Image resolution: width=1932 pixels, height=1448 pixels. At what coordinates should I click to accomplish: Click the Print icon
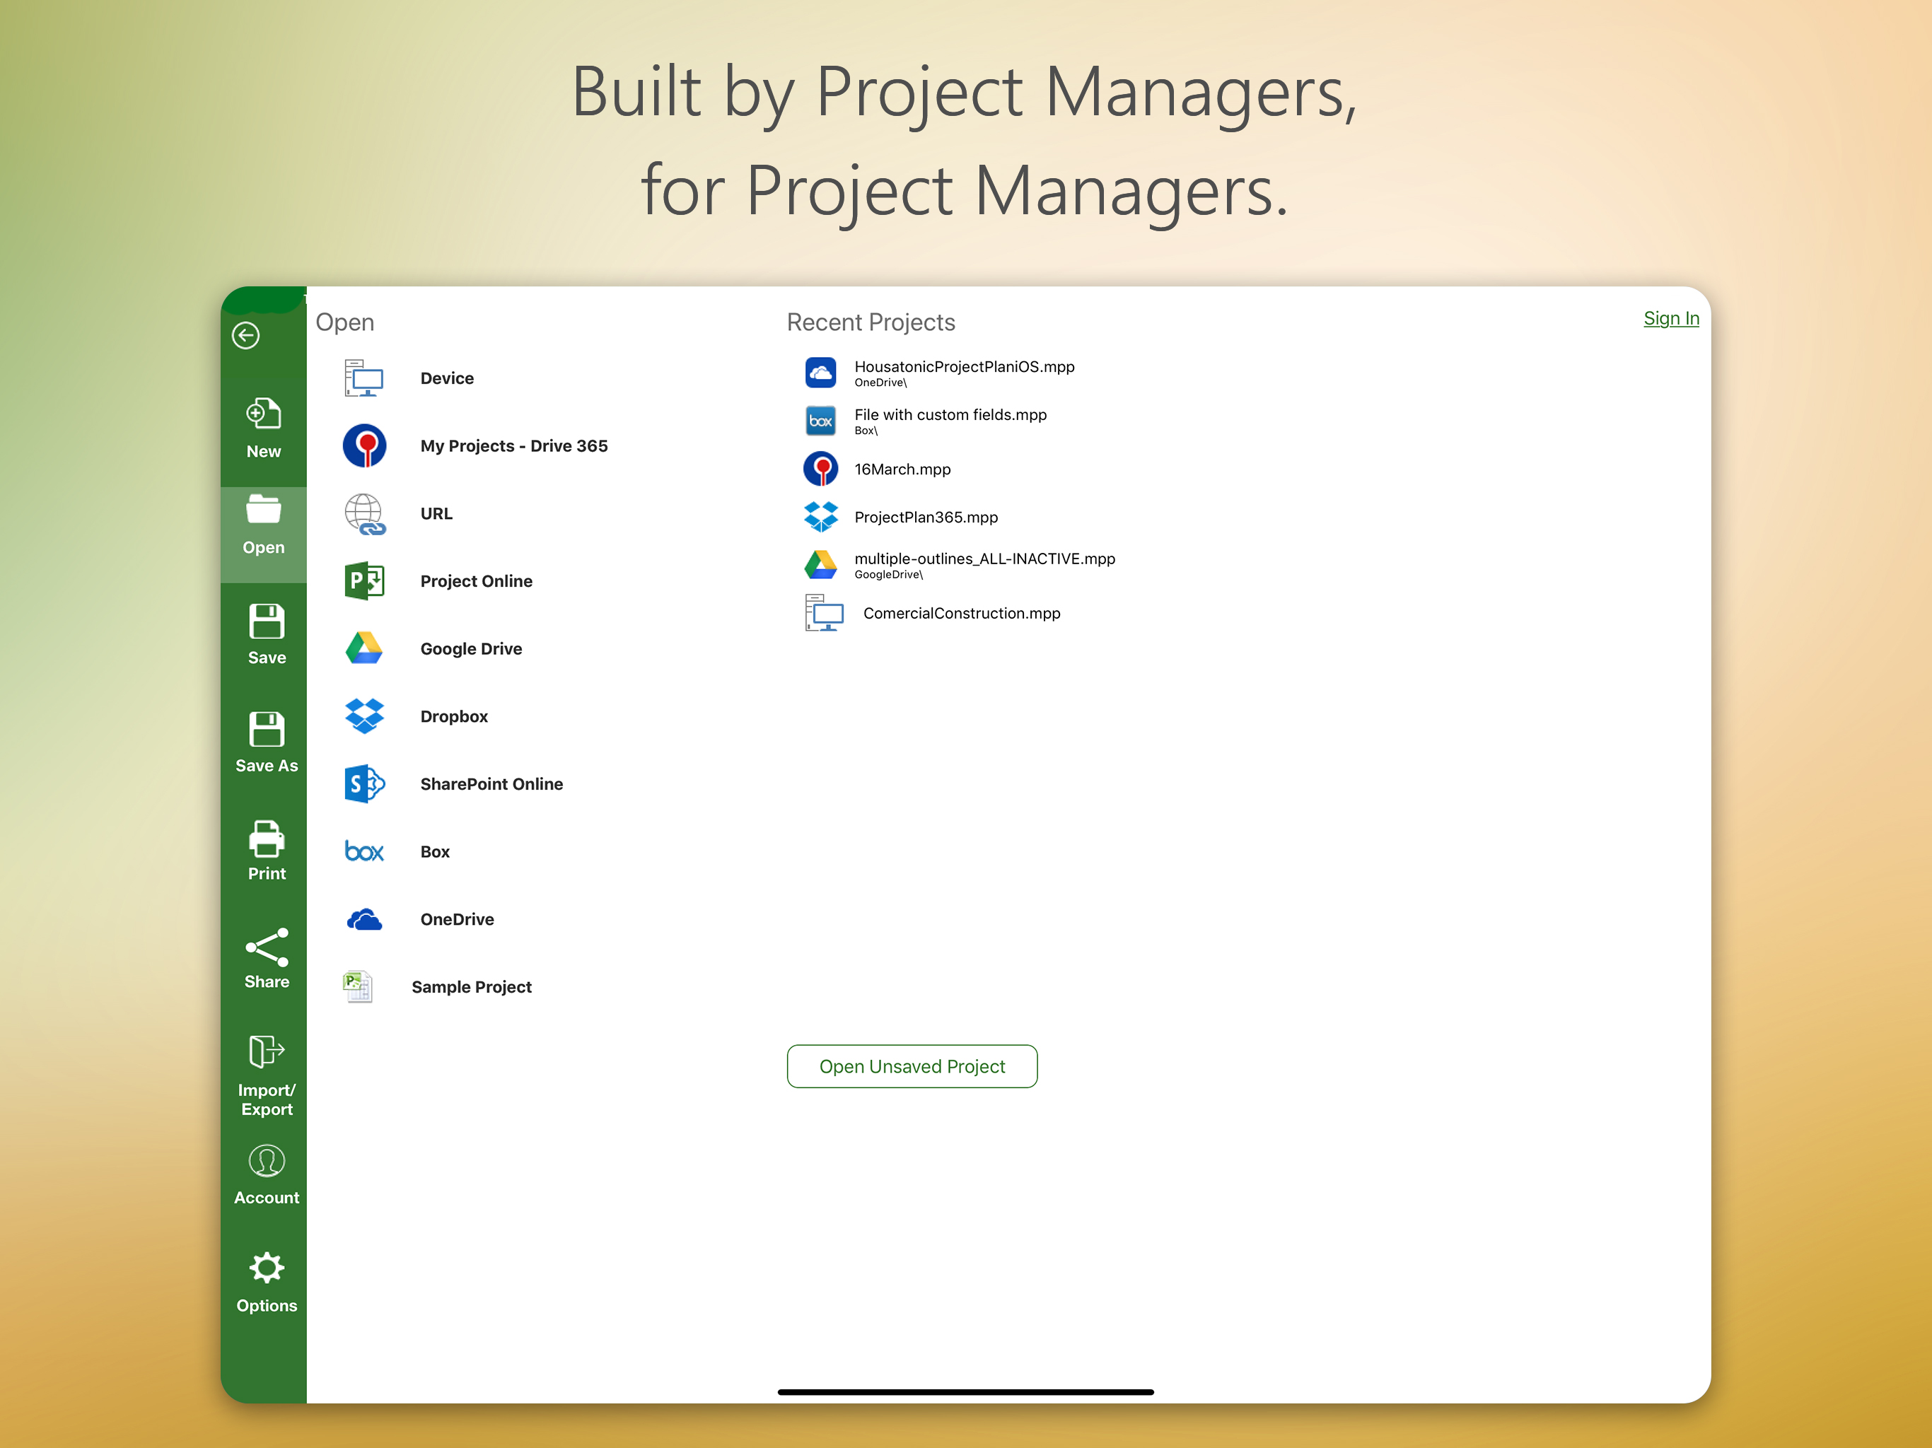coord(267,850)
